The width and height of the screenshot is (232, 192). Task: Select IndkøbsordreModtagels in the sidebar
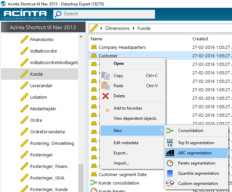click(54, 63)
